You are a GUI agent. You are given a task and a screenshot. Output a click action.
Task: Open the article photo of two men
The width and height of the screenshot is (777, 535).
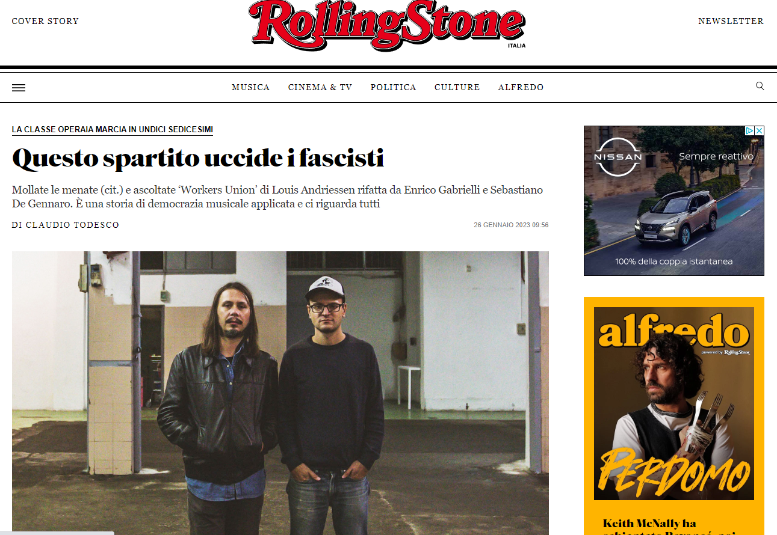(x=280, y=393)
